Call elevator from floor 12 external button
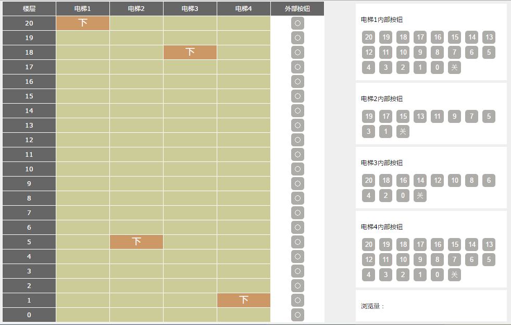 [297, 140]
